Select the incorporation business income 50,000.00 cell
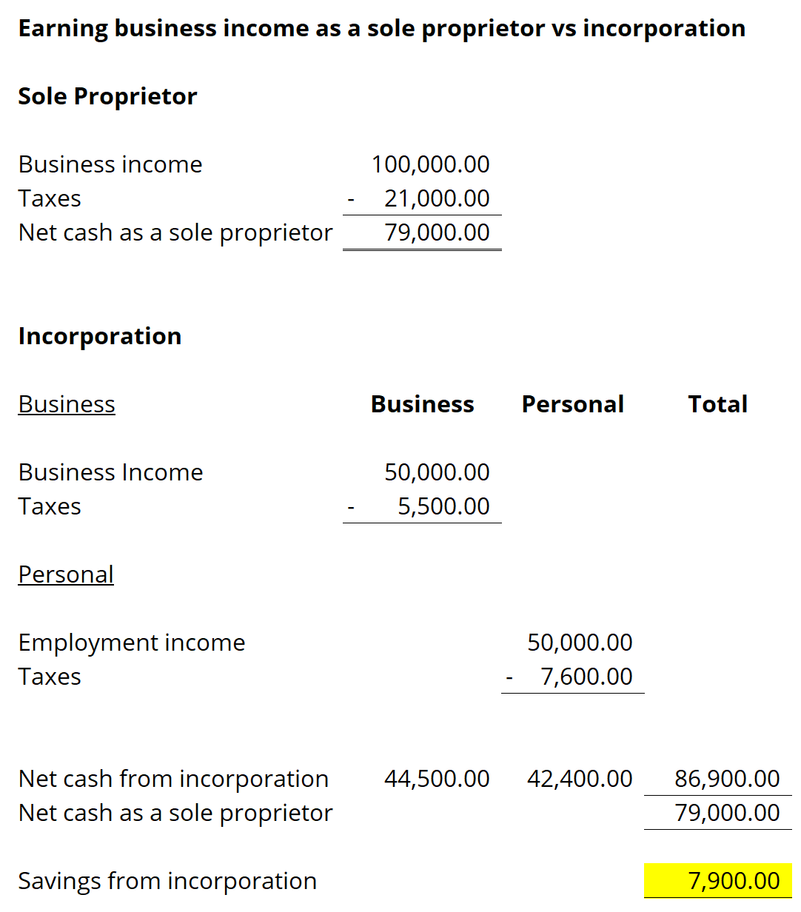This screenshot has height=912, width=801. pos(437,472)
